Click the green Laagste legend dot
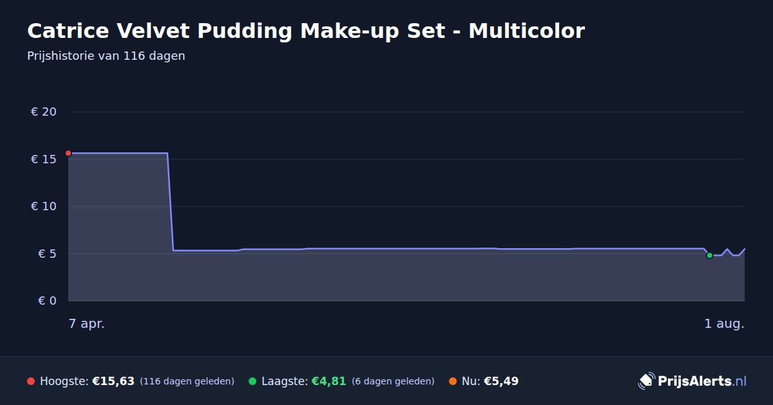This screenshot has height=405, width=773. [x=253, y=381]
